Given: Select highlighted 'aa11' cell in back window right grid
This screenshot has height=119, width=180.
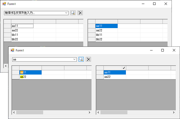Looking at the screenshot, I should click(107, 26).
